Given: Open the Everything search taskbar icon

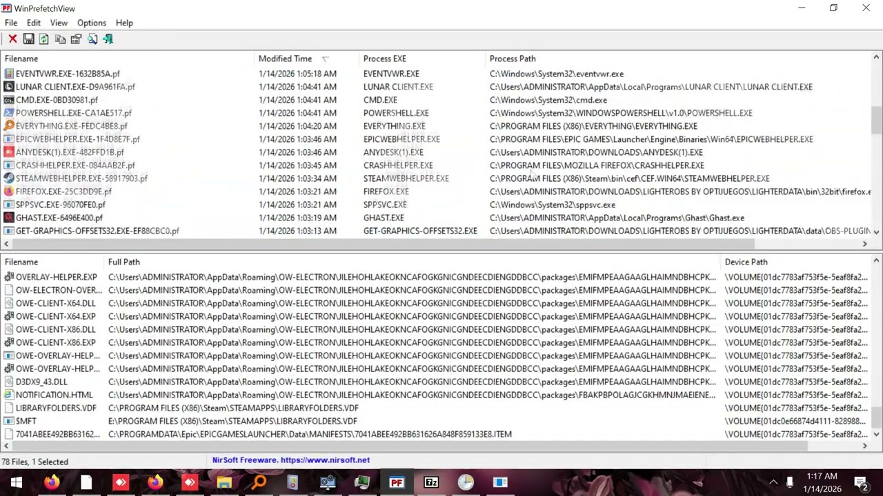Looking at the screenshot, I should point(259,482).
